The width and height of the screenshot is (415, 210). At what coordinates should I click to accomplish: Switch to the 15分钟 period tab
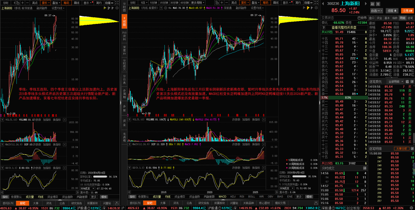click(x=164, y=3)
